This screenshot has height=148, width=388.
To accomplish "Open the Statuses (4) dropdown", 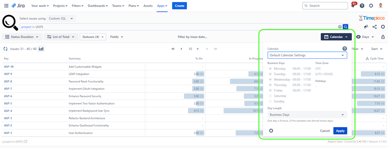I will tap(93, 37).
